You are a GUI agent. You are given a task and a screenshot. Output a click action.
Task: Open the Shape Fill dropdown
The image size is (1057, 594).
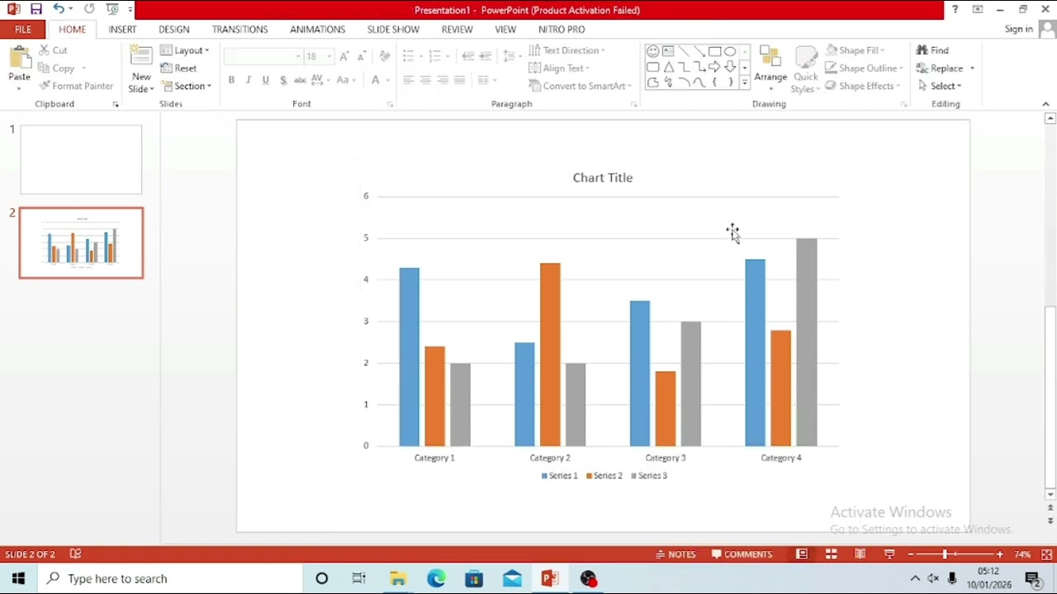point(856,50)
